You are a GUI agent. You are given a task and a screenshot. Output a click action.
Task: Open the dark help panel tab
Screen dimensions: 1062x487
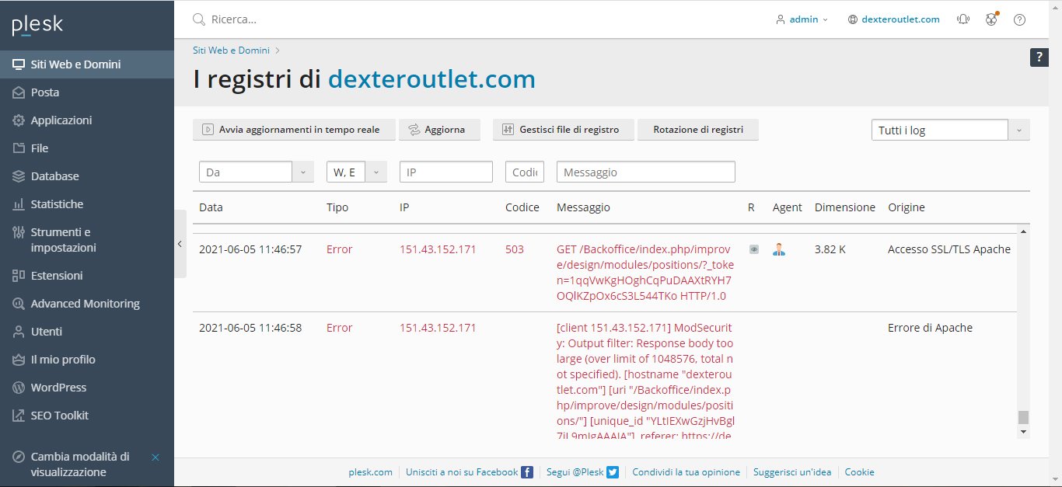click(1039, 57)
